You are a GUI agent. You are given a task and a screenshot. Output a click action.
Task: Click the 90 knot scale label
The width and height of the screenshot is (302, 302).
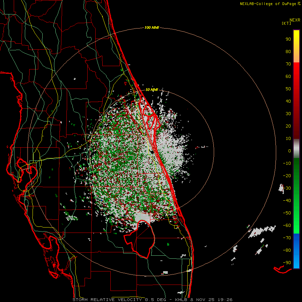pyautogui.click(x=288, y=39)
